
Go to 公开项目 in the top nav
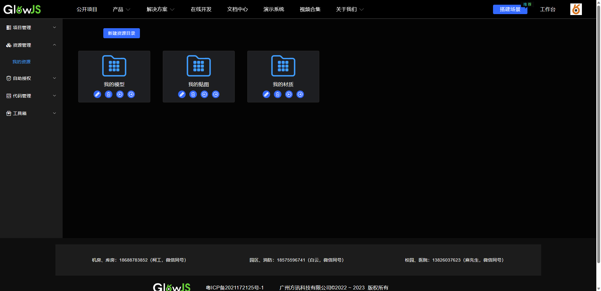pyautogui.click(x=87, y=9)
